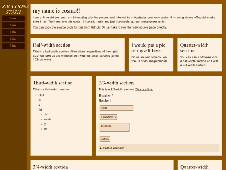
Task: Click list item "This"
Action: click(x=41, y=95)
